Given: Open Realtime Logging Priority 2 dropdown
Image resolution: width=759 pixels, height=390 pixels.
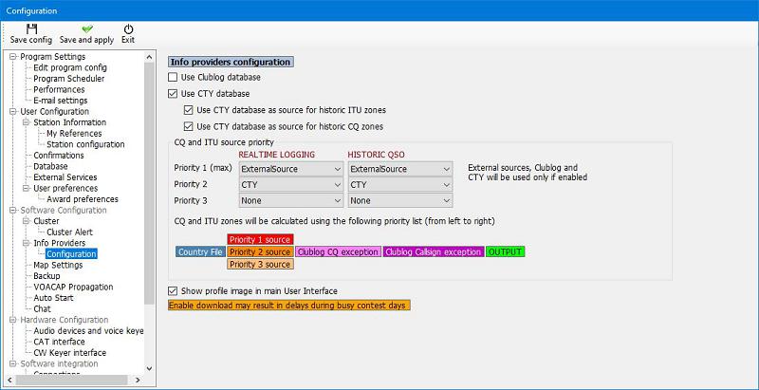Looking at the screenshot, I should click(x=291, y=184).
